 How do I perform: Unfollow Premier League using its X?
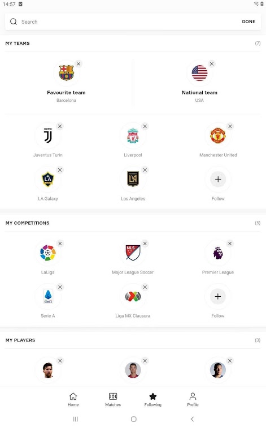point(230,244)
